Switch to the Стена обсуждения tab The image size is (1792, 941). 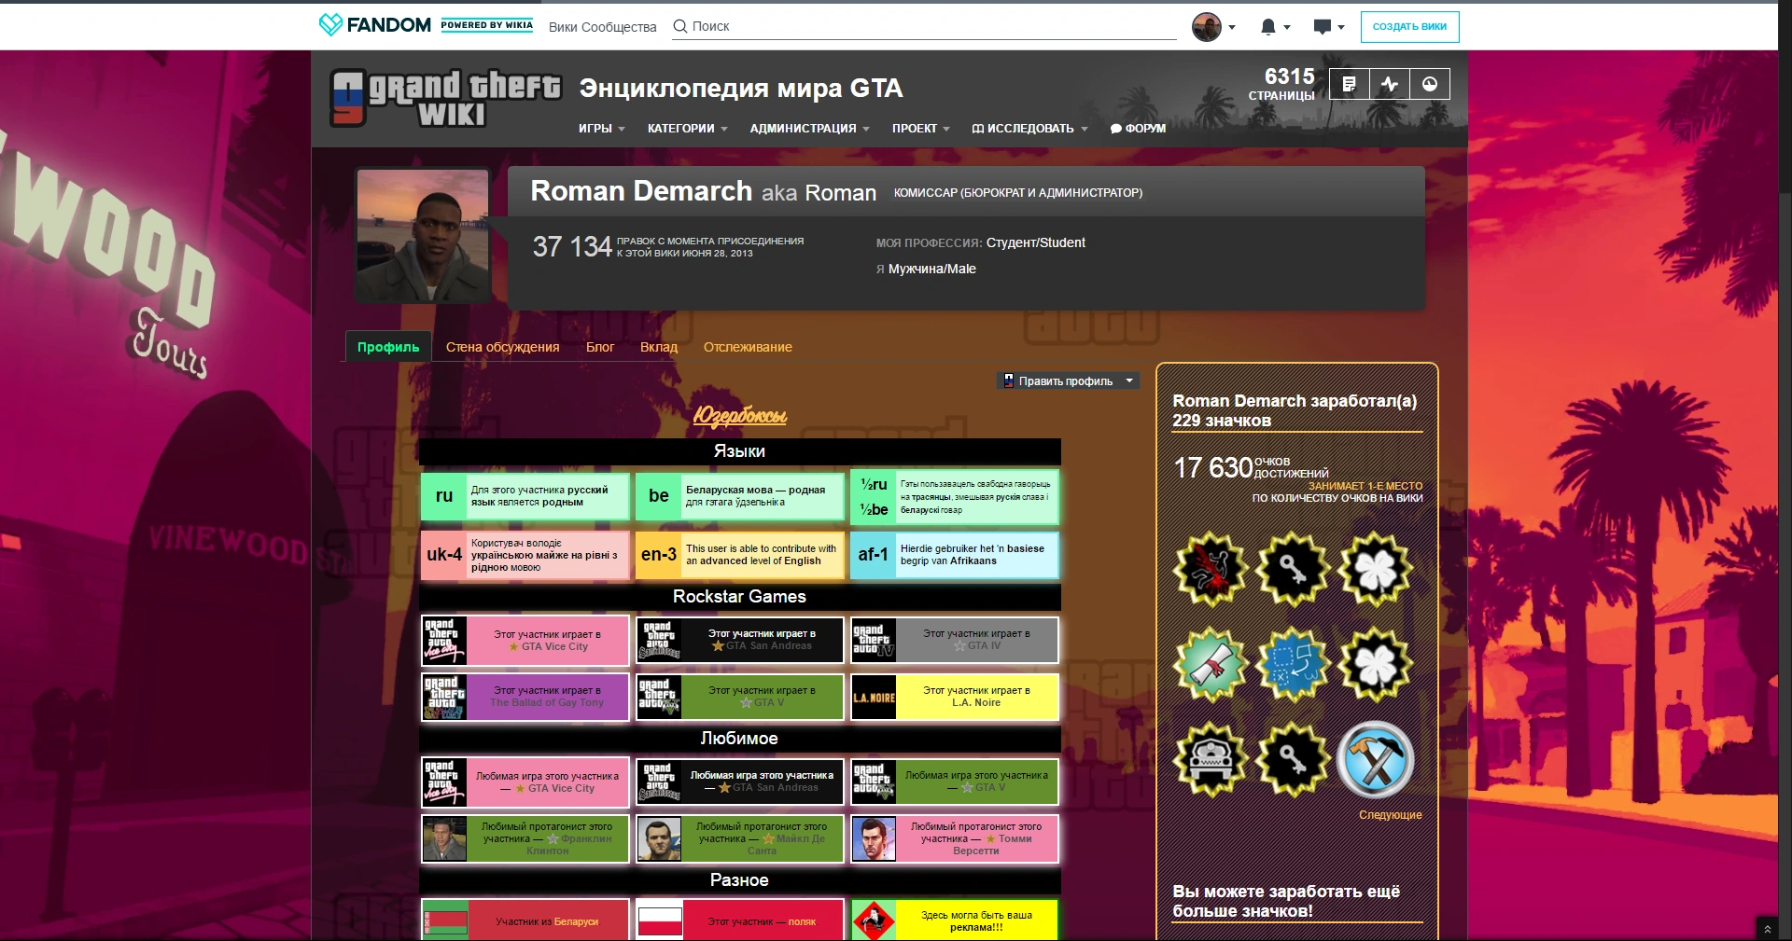click(503, 347)
